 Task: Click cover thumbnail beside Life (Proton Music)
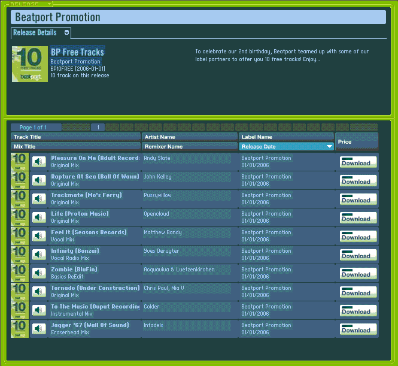[x=20, y=217]
